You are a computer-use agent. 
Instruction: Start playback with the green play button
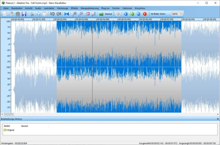[x=132, y=14]
